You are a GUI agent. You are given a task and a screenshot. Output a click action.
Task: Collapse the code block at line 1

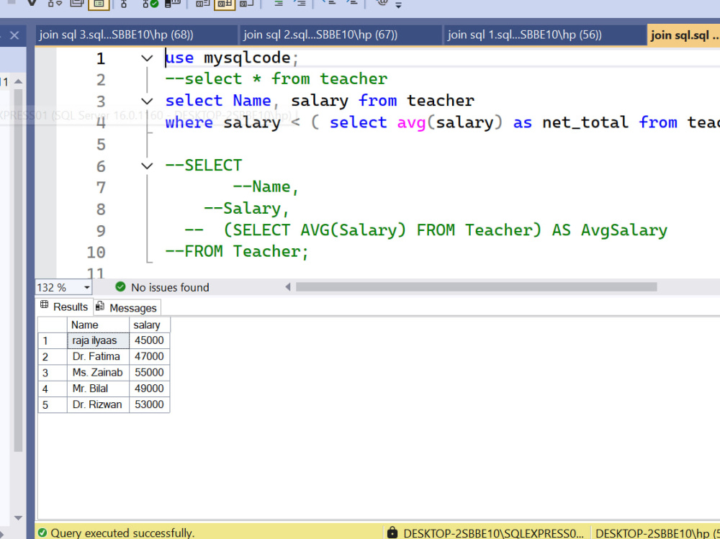click(x=147, y=58)
